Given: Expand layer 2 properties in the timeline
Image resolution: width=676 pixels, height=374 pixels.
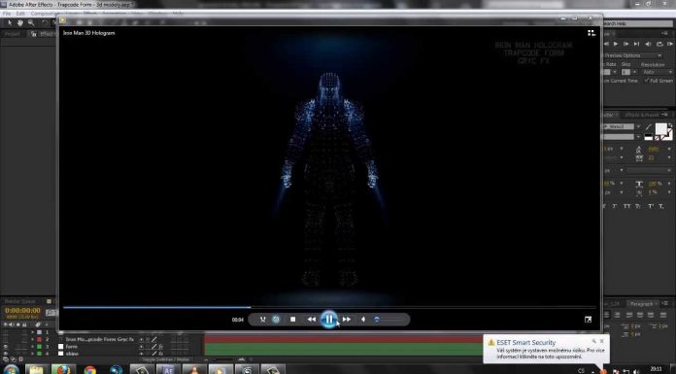Looking at the screenshot, I should coord(32,339).
